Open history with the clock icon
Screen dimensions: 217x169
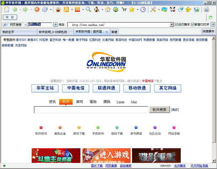[143, 9]
